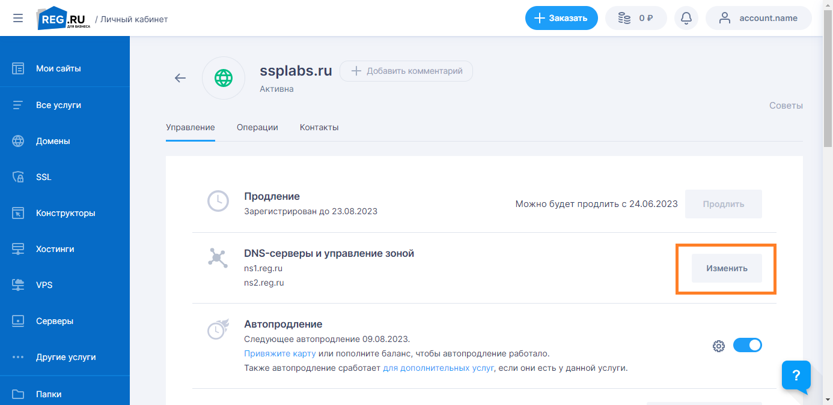833x405 pixels.
Task: Click the Автопродление clock icon
Action: [218, 329]
